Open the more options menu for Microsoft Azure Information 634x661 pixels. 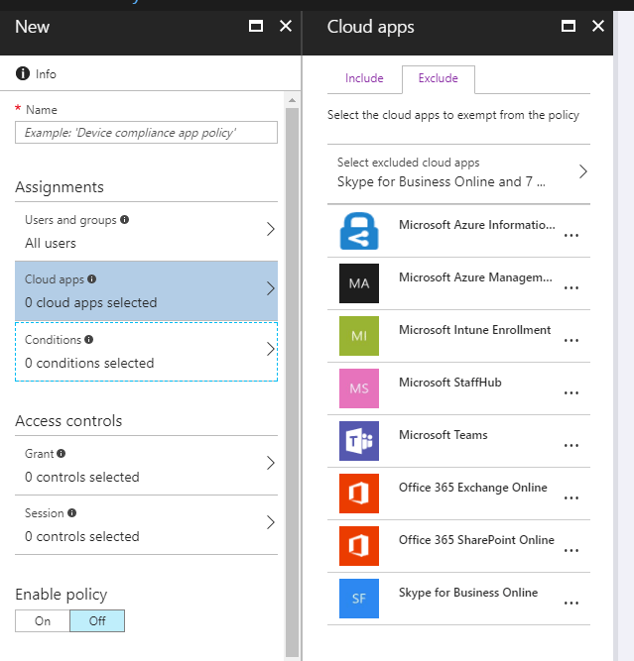(571, 236)
